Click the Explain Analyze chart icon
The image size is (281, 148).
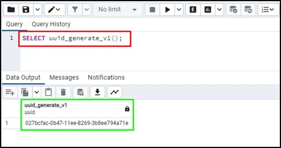[208, 10]
